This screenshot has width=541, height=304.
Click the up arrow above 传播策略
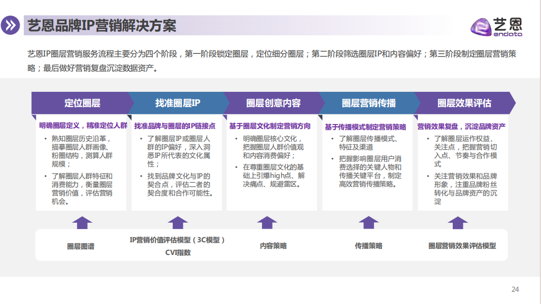coord(368,223)
